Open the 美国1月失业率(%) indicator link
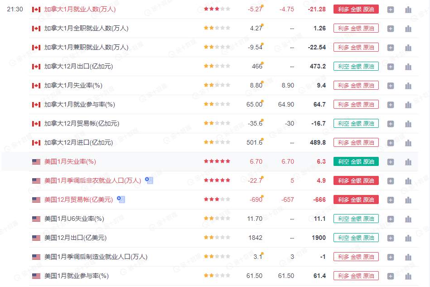 (70, 161)
